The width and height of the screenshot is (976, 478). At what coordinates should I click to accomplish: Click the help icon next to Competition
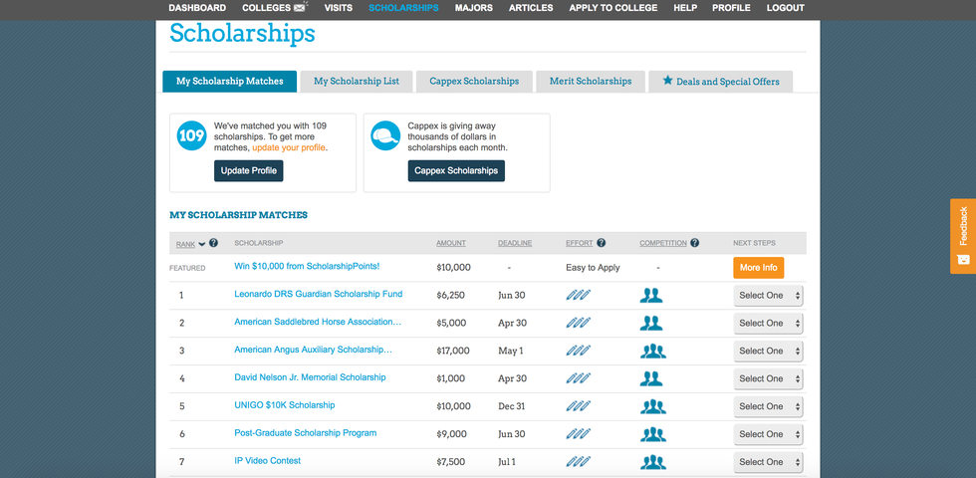[694, 243]
